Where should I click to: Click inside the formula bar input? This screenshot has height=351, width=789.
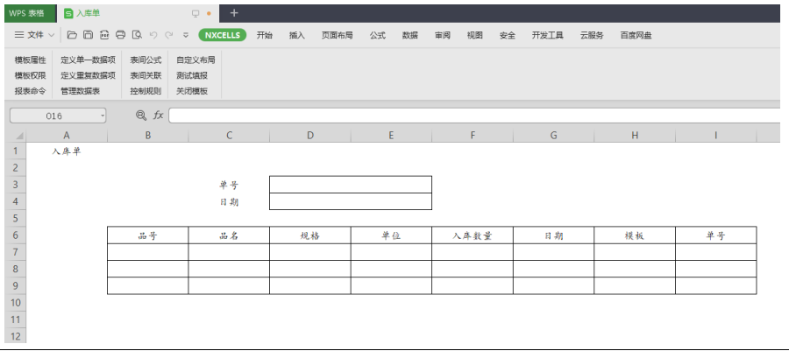pos(473,116)
